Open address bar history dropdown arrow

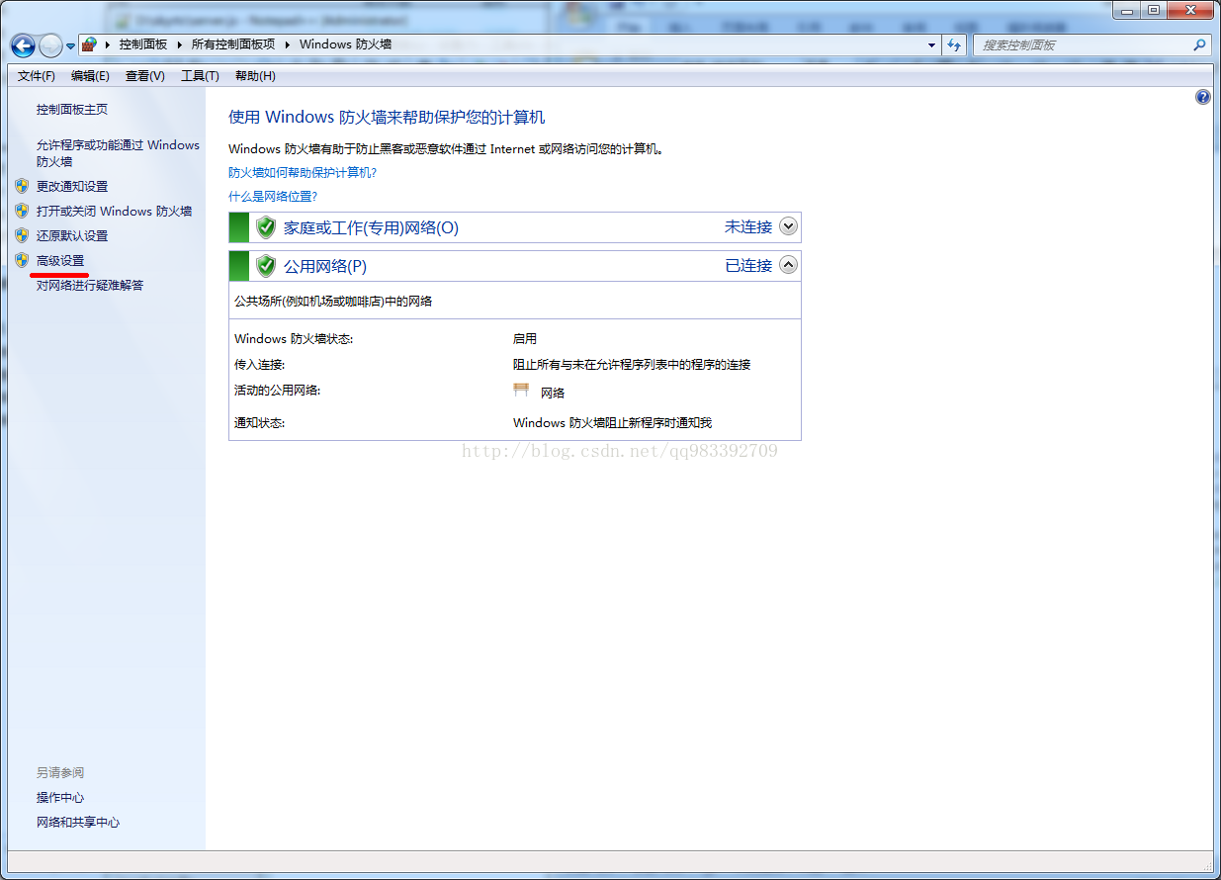[x=931, y=45]
